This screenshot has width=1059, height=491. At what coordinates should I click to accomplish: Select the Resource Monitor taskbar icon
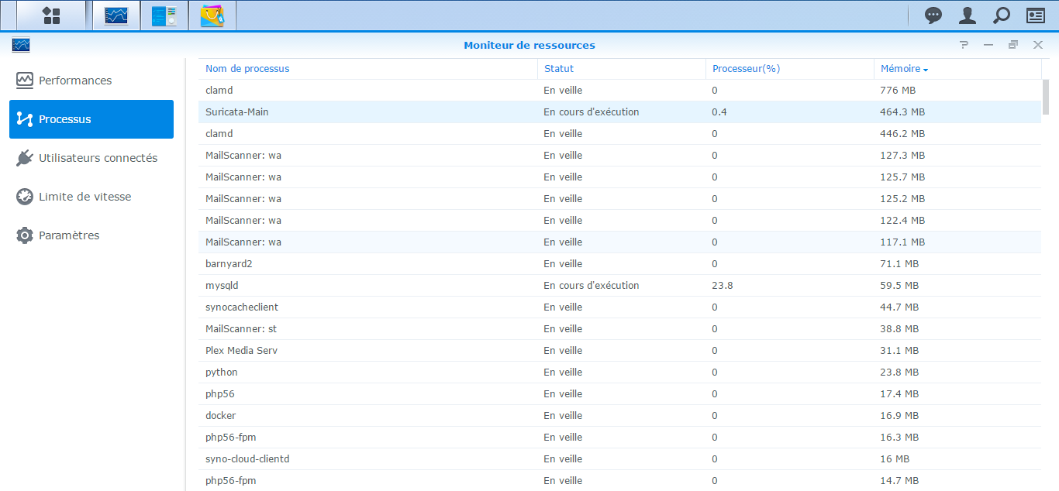[116, 15]
